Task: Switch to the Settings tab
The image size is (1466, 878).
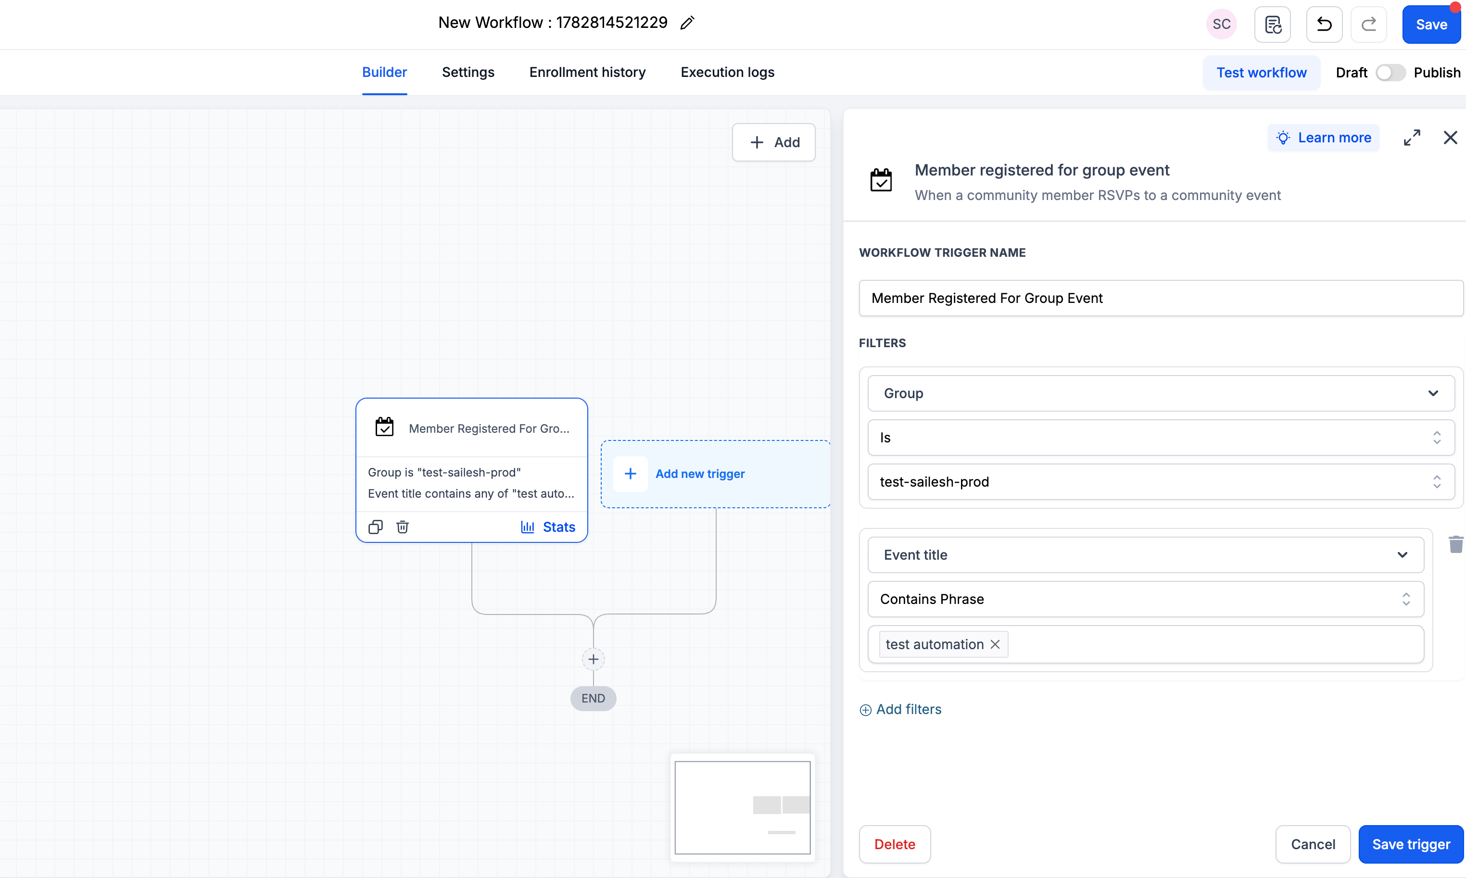Action: [x=468, y=72]
